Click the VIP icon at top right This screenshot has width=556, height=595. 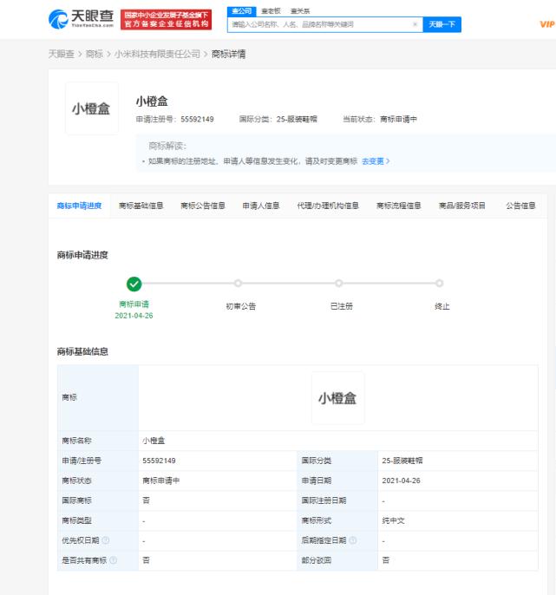click(x=546, y=24)
